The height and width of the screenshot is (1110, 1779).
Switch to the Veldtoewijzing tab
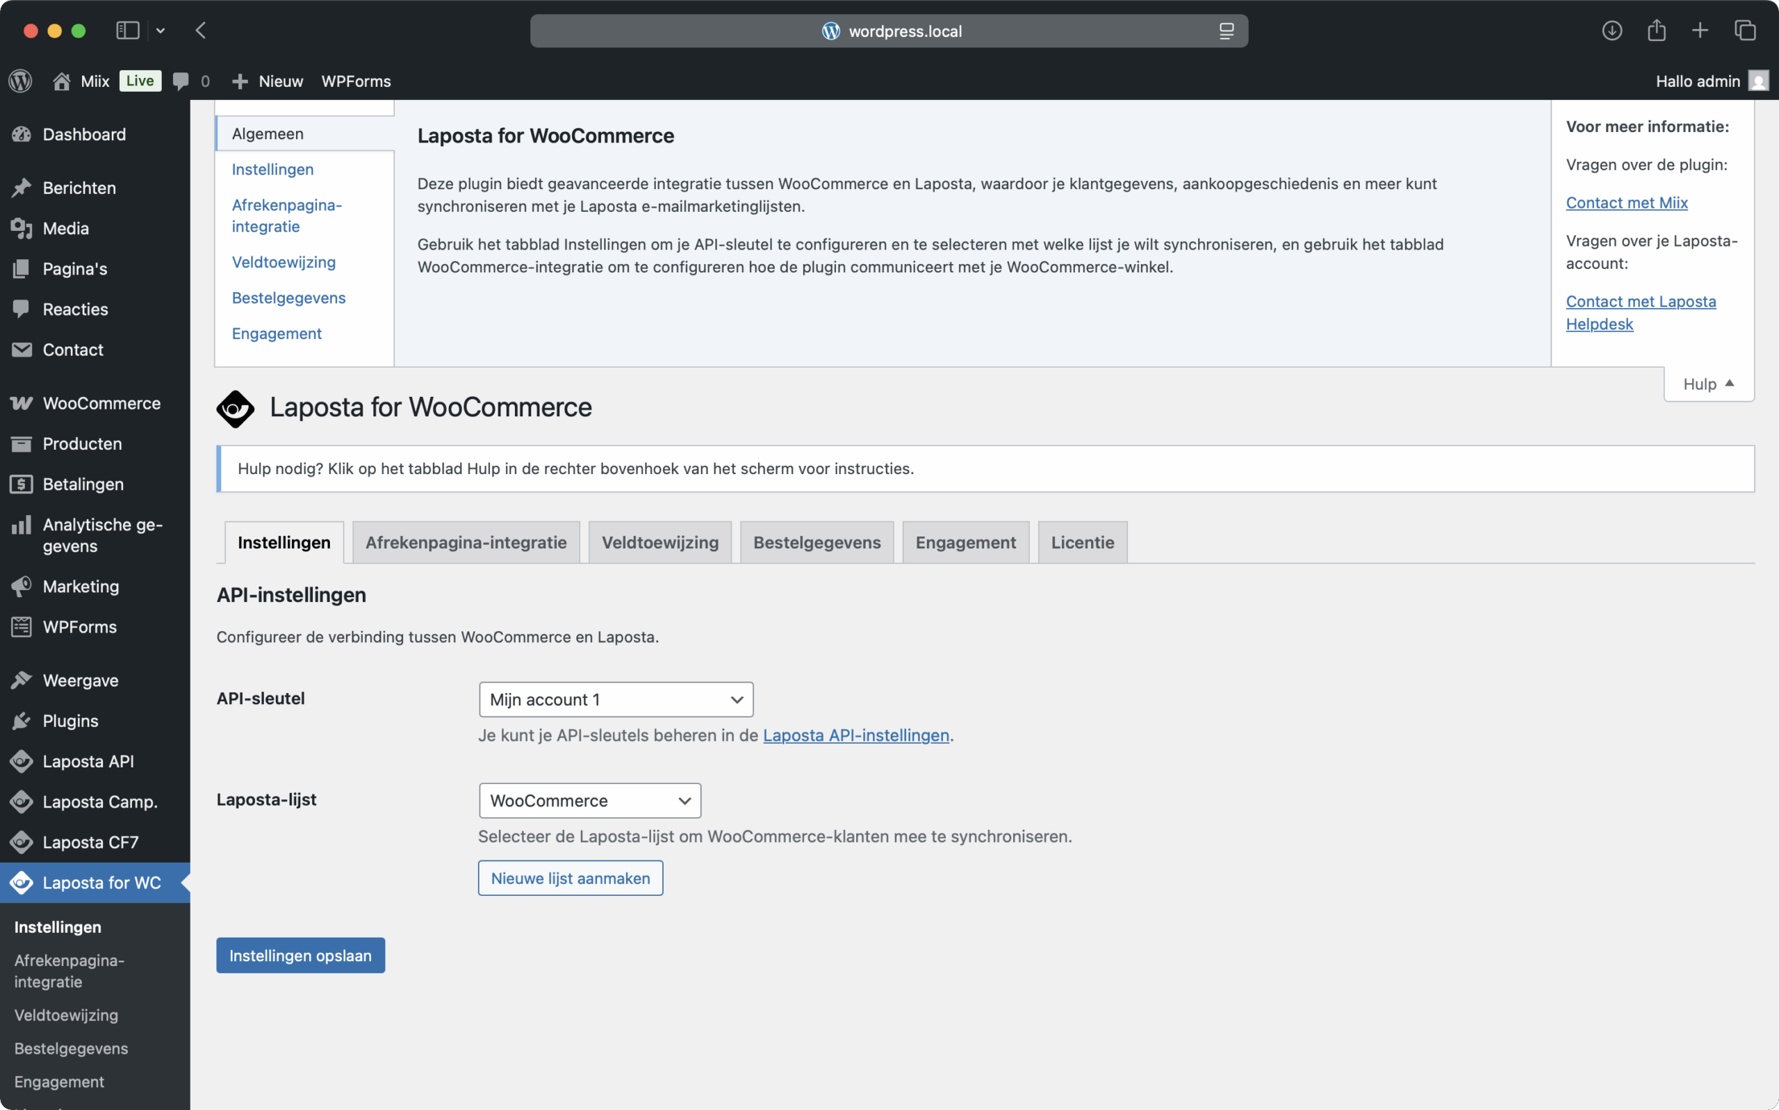[659, 543]
